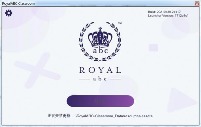
Task: Click the ROYAL wordmark text
Action: tap(100, 70)
